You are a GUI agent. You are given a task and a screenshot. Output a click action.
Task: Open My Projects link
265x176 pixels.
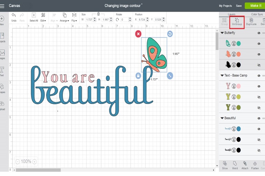tap(225, 6)
